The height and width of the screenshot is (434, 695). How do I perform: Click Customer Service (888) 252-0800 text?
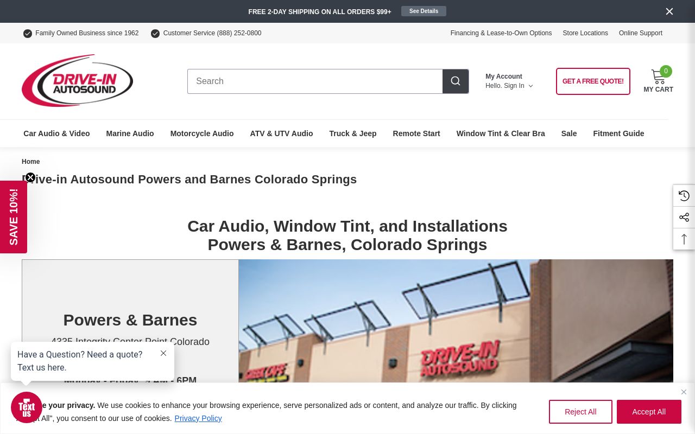coord(212,33)
